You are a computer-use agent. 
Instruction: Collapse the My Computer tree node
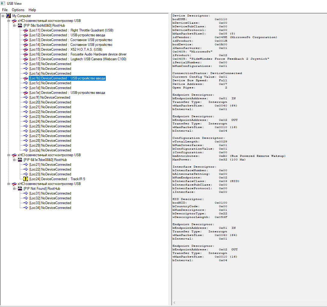(3, 16)
